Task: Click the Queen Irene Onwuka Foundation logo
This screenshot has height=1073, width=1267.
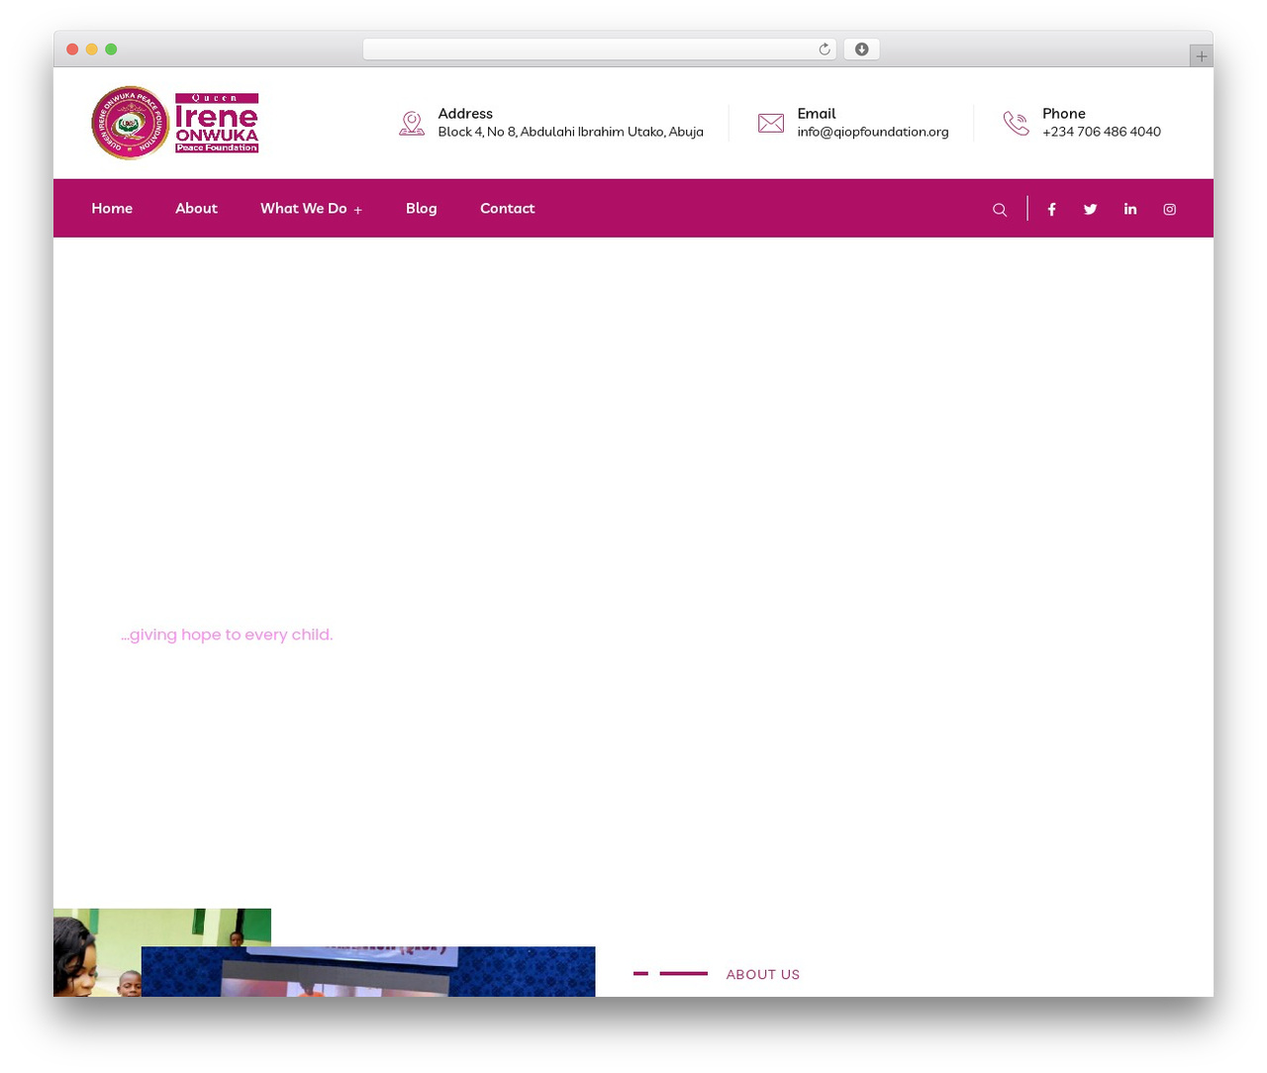Action: (175, 123)
